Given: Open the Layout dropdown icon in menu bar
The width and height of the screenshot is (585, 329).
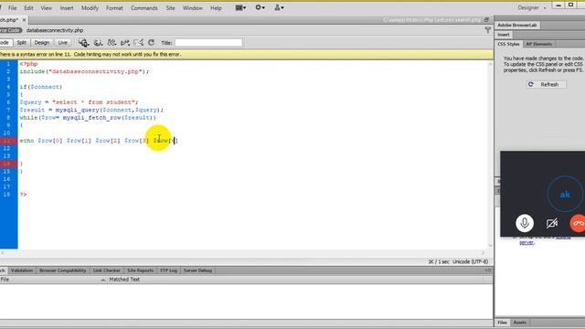Looking at the screenshot, I should (240, 7).
